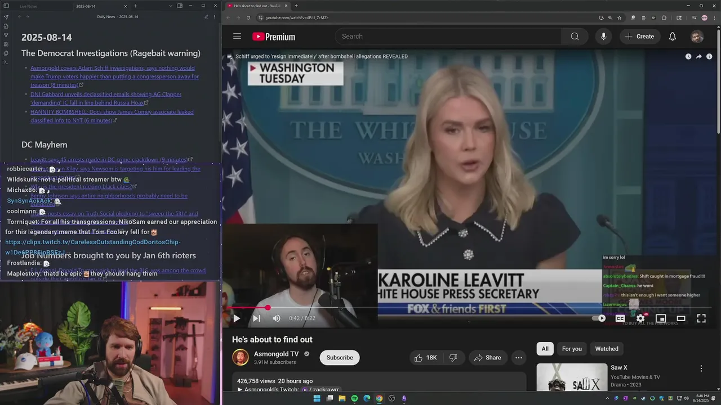
Task: Open the HANNITY BOMBSHELL Comey link
Action: (x=112, y=116)
